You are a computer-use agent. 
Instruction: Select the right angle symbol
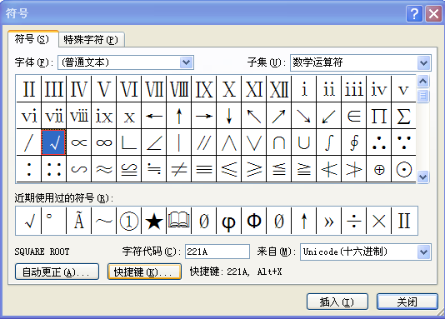point(129,142)
